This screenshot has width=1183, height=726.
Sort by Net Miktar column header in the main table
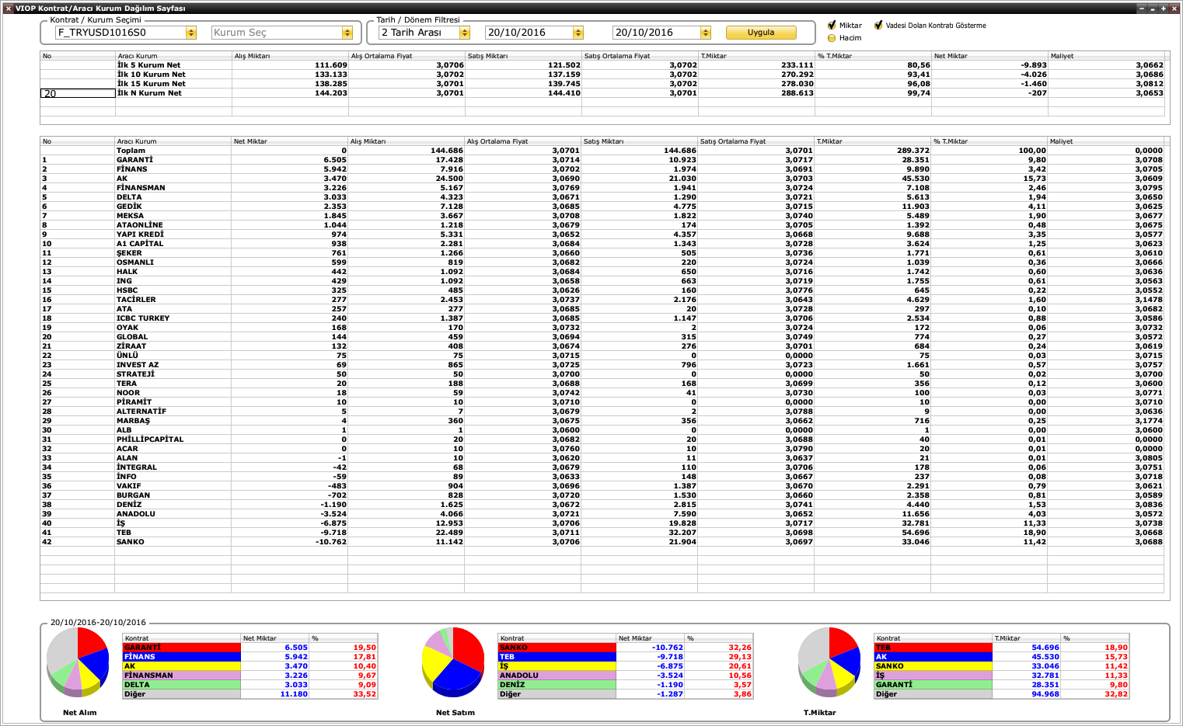289,141
